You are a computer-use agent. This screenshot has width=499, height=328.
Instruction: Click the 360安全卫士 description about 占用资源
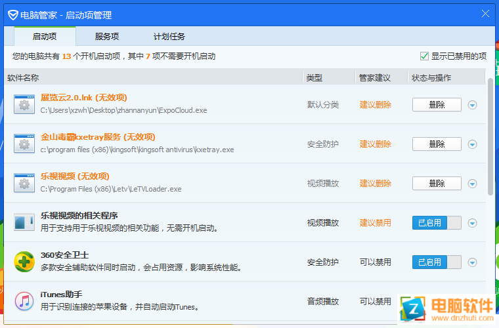tap(141, 268)
